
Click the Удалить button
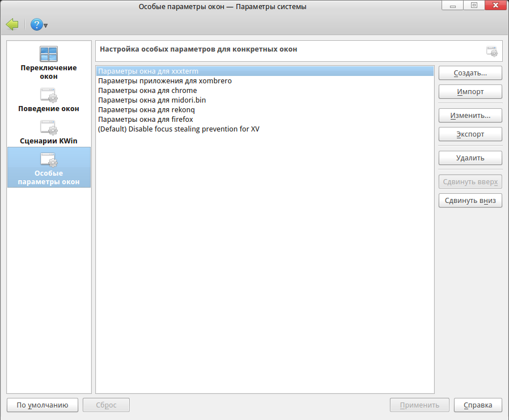[470, 158]
